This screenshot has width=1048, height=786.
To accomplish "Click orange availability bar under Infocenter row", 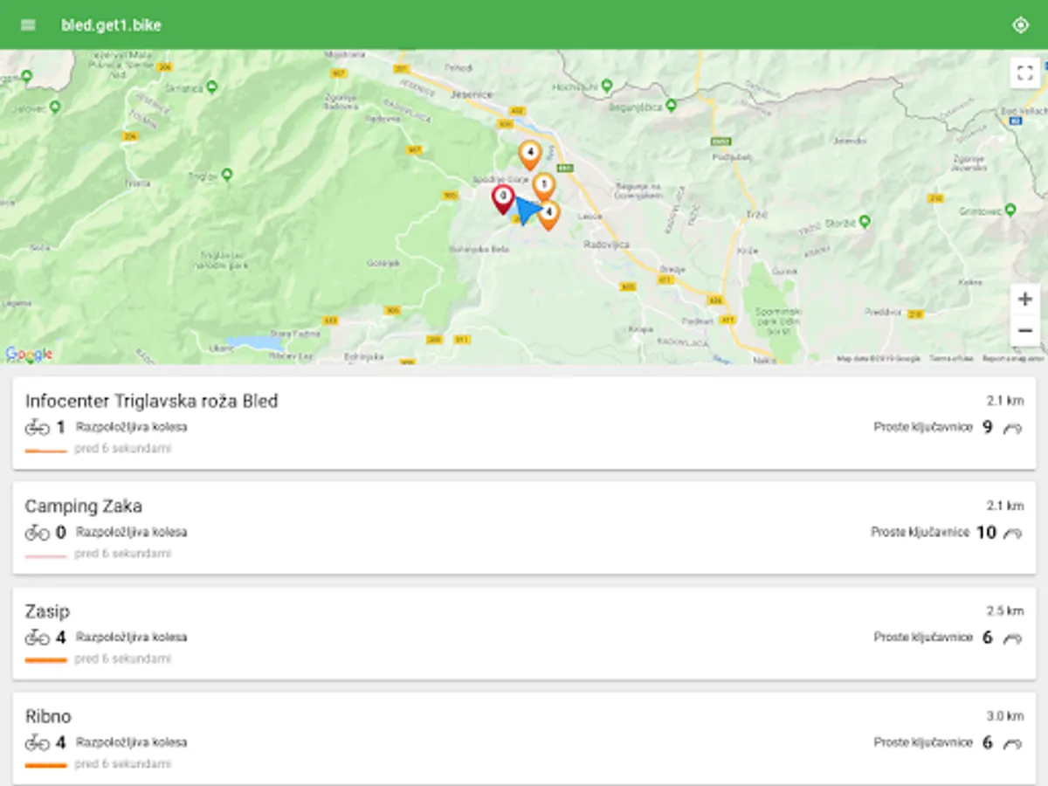I will 46,452.
